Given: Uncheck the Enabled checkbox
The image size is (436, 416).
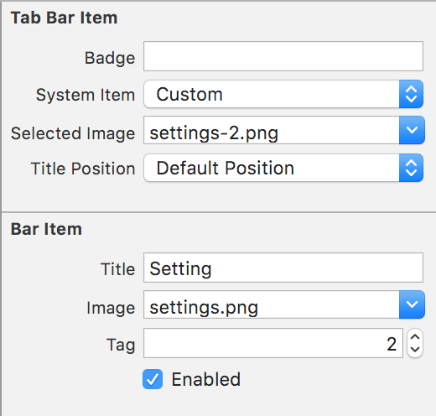Looking at the screenshot, I should coord(153,379).
